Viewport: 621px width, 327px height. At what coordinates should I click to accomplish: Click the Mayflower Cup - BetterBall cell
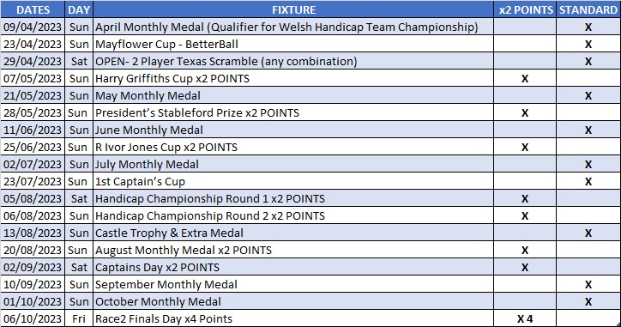tap(293, 44)
